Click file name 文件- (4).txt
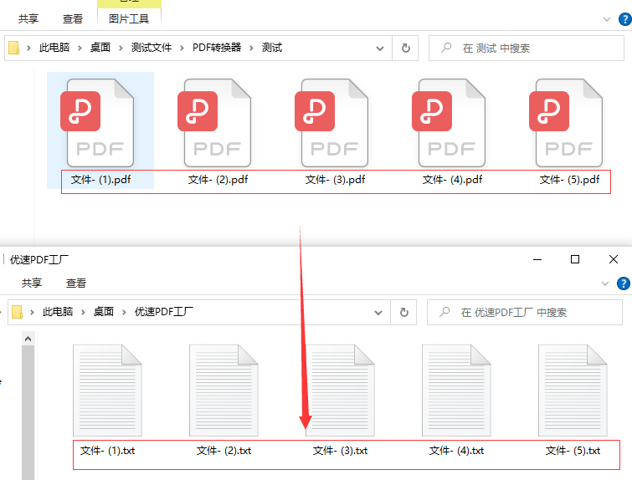Image resolution: width=632 pixels, height=480 pixels. click(x=456, y=451)
